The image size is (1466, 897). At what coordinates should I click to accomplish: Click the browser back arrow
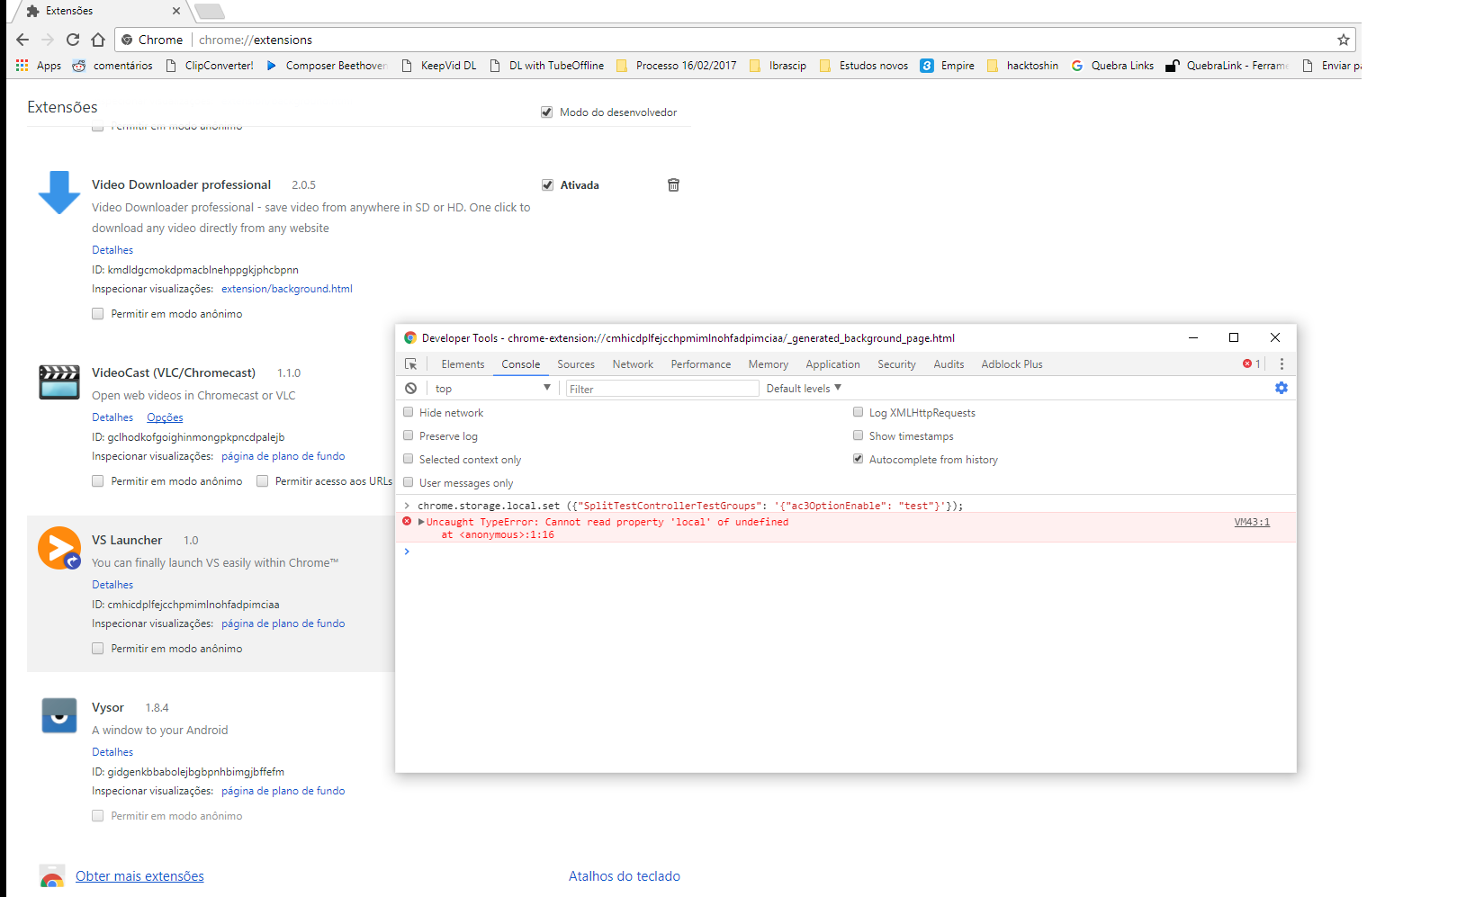pos(22,40)
